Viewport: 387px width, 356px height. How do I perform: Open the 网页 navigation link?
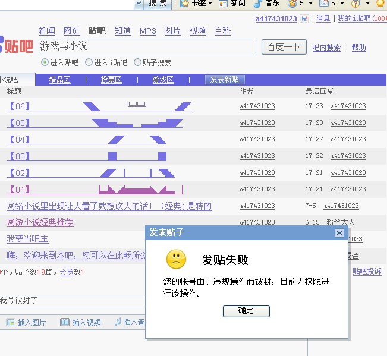pos(71,31)
